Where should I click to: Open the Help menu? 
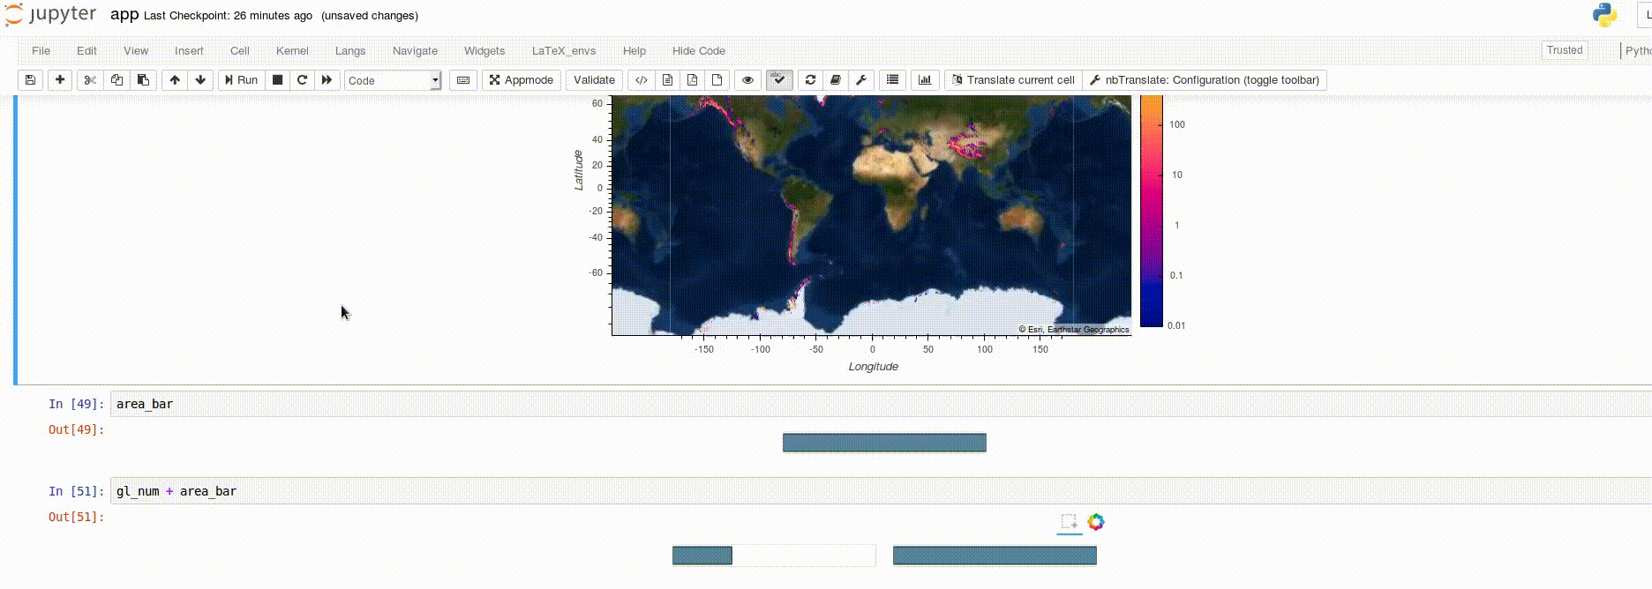click(635, 51)
